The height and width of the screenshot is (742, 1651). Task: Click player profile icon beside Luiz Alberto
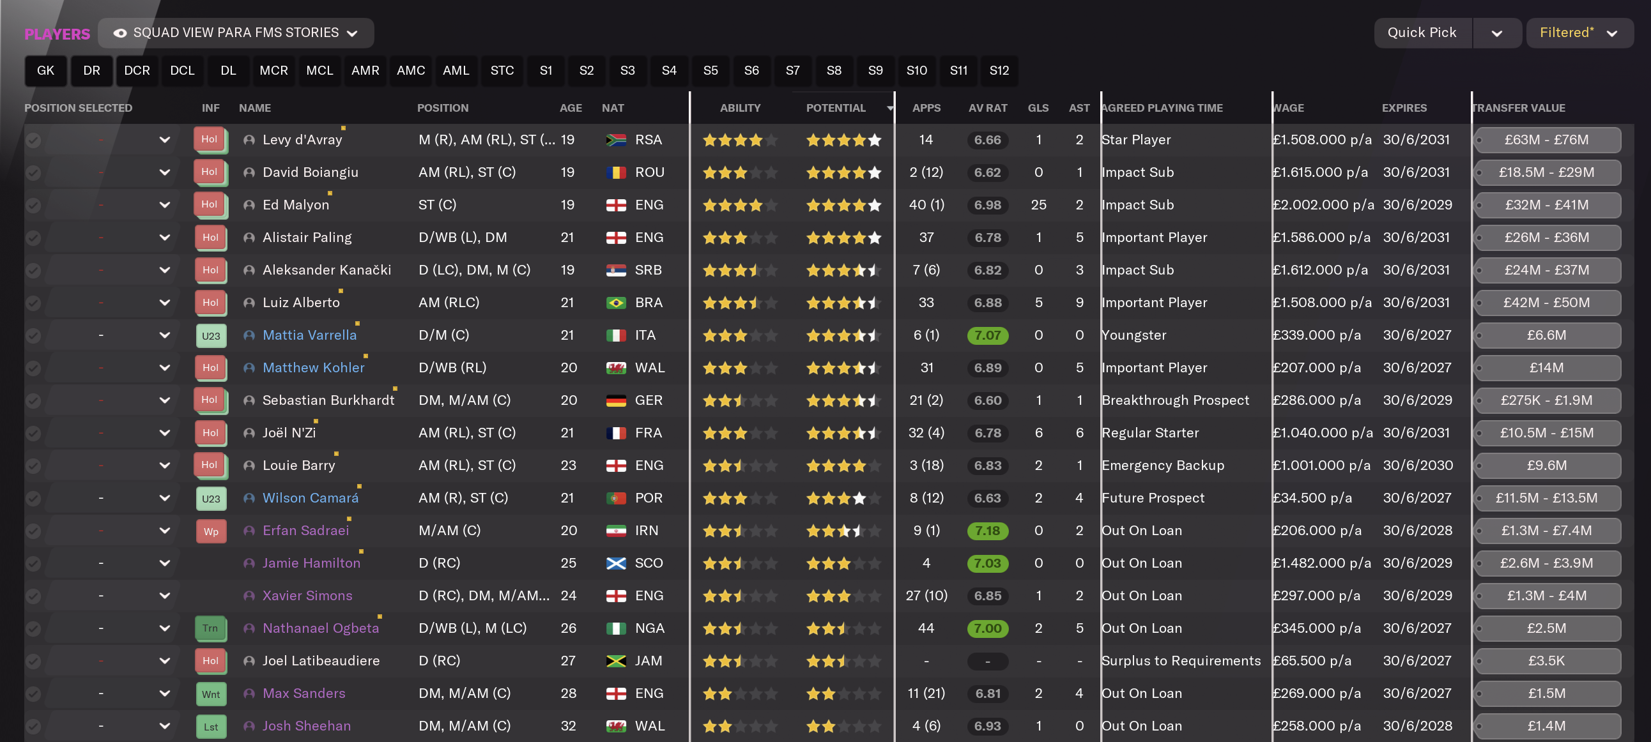249,303
